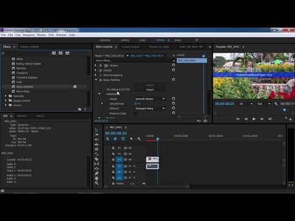Select the MVI video clip on V1
The image size is (295, 221).
coord(152,159)
